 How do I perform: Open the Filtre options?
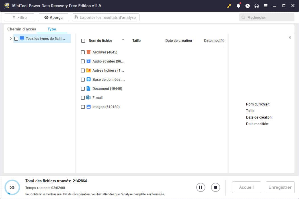point(19,17)
